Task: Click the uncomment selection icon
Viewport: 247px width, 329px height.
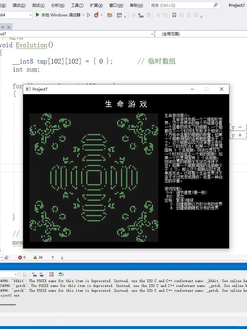Action: [x=165, y=15]
